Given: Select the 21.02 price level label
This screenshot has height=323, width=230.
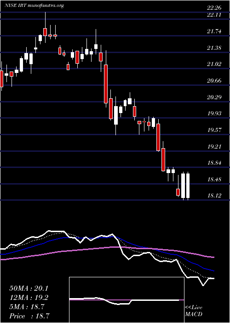Looking at the screenshot, I should 214,64.
